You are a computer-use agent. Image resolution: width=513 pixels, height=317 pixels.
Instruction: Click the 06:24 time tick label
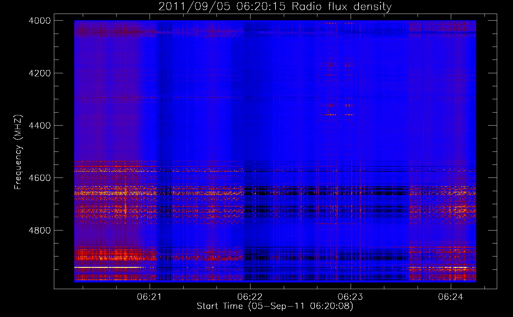pyautogui.click(x=451, y=297)
